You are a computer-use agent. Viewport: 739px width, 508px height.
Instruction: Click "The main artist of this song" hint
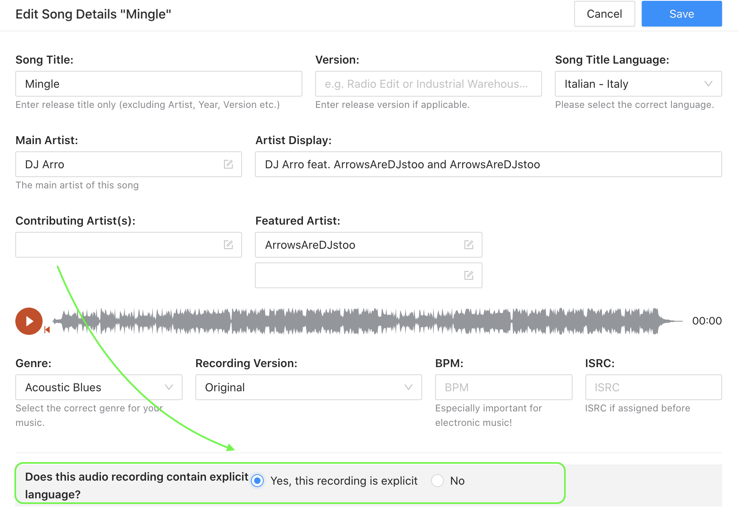click(77, 185)
